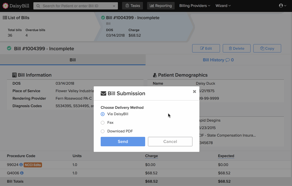
Task: Click the search for patient input field
Action: pos(76,6)
